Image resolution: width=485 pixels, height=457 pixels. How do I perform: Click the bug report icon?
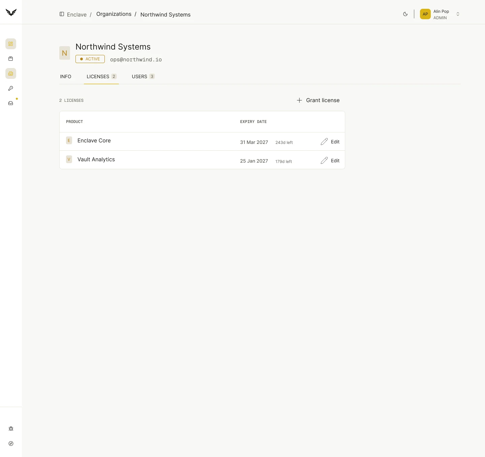pyautogui.click(x=11, y=429)
